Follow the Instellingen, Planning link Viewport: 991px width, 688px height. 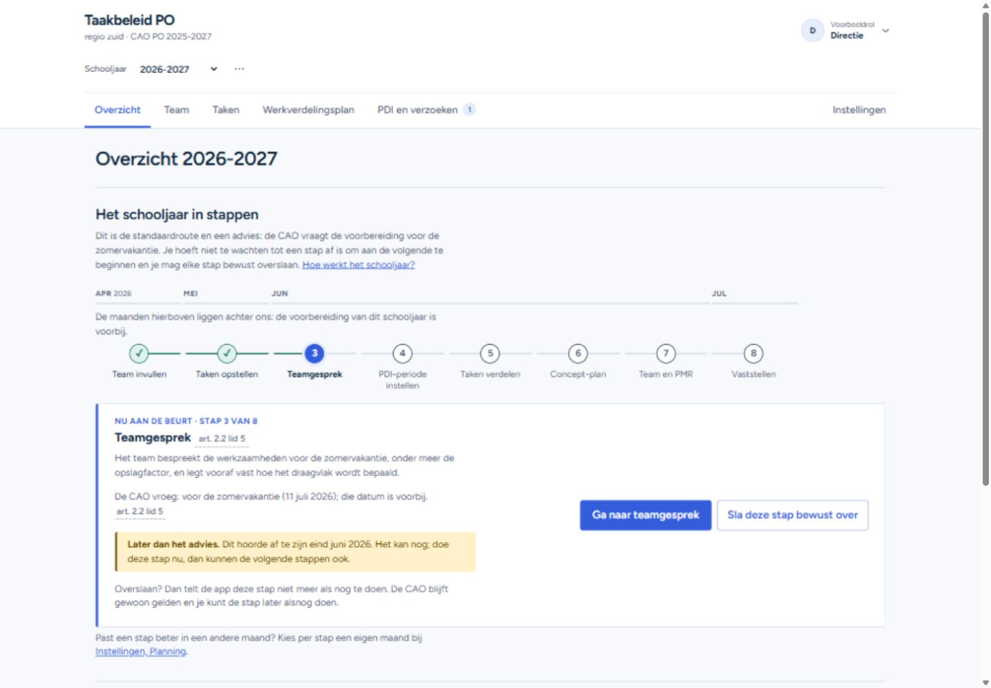point(140,652)
